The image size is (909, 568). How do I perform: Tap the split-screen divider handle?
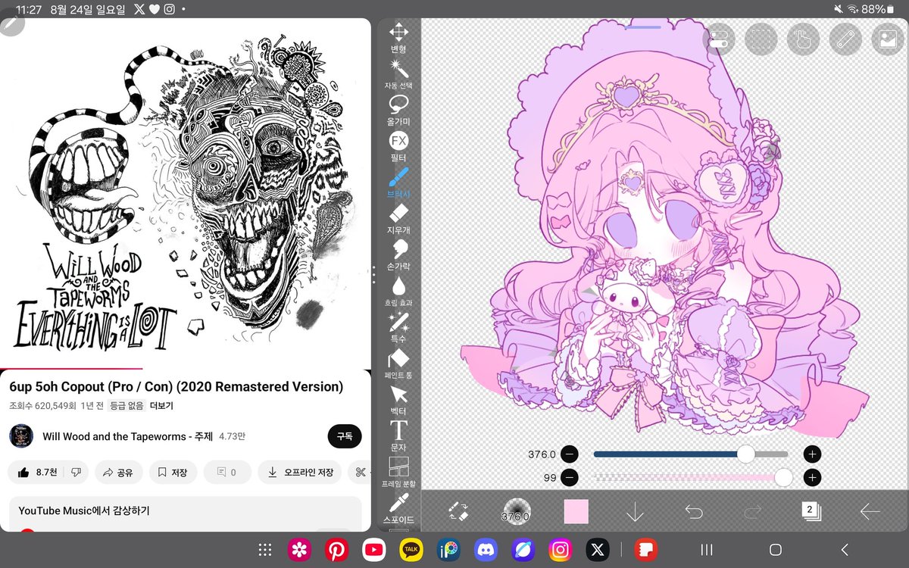pyautogui.click(x=373, y=275)
